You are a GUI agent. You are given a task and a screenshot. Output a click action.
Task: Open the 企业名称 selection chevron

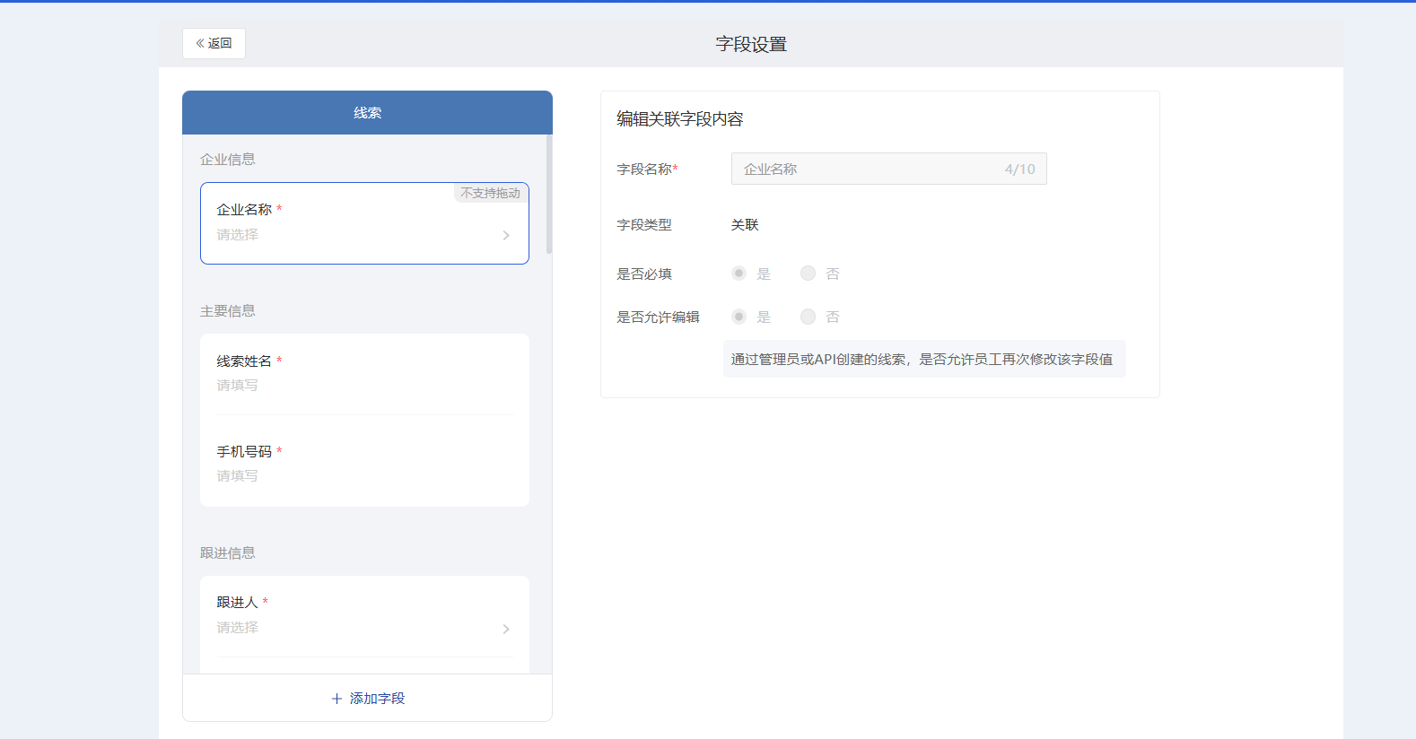tap(506, 235)
